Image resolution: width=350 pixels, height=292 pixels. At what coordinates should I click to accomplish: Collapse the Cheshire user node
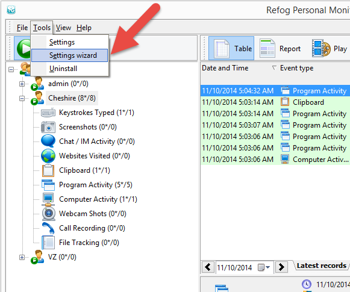(22, 98)
